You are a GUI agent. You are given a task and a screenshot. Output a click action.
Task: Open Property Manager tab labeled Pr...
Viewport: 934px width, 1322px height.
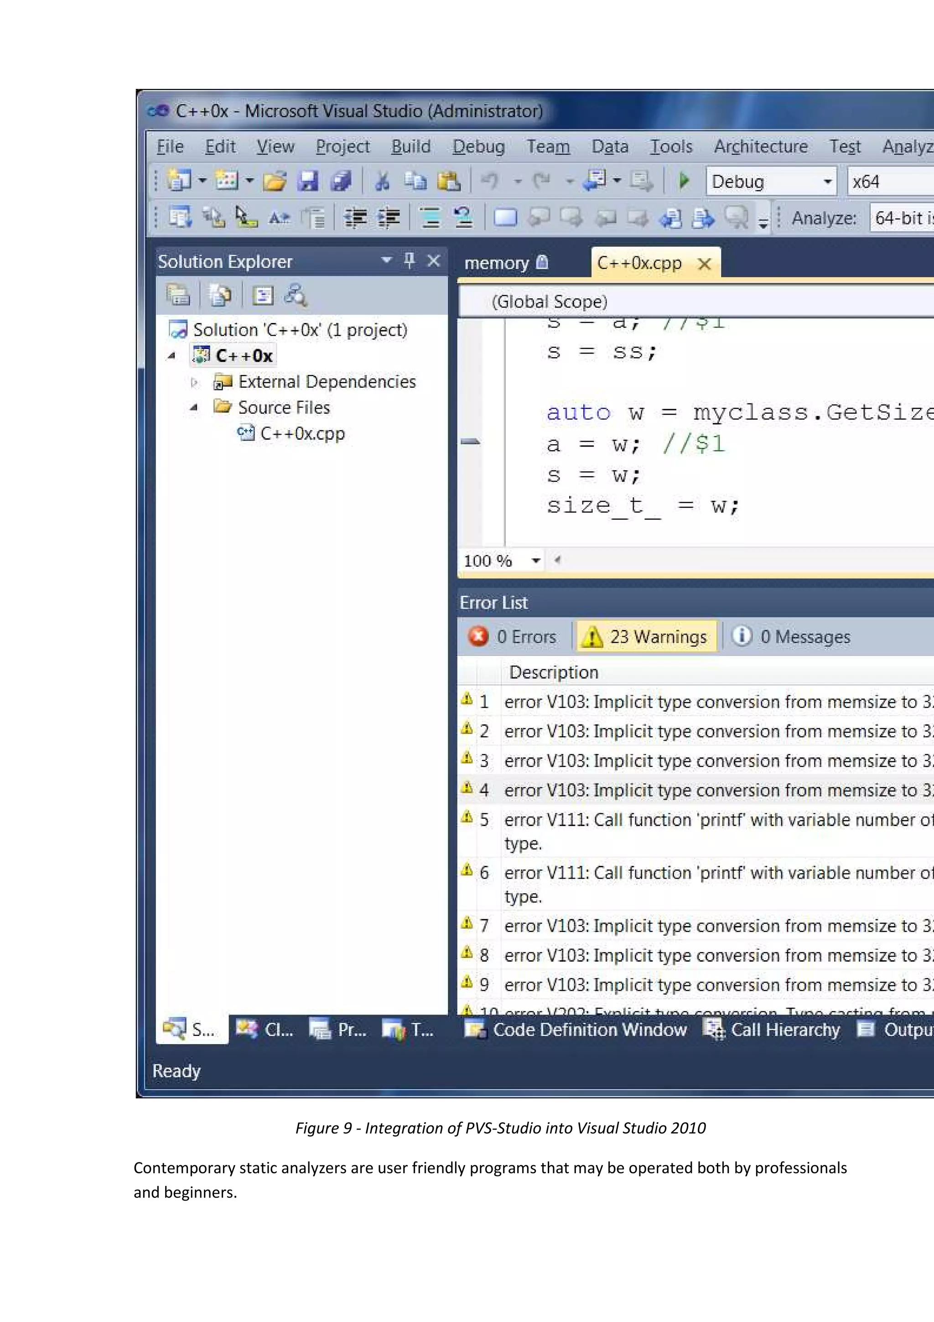339,1029
